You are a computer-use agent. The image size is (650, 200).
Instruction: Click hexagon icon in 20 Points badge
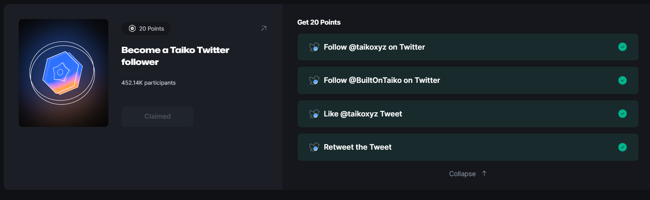tap(132, 28)
